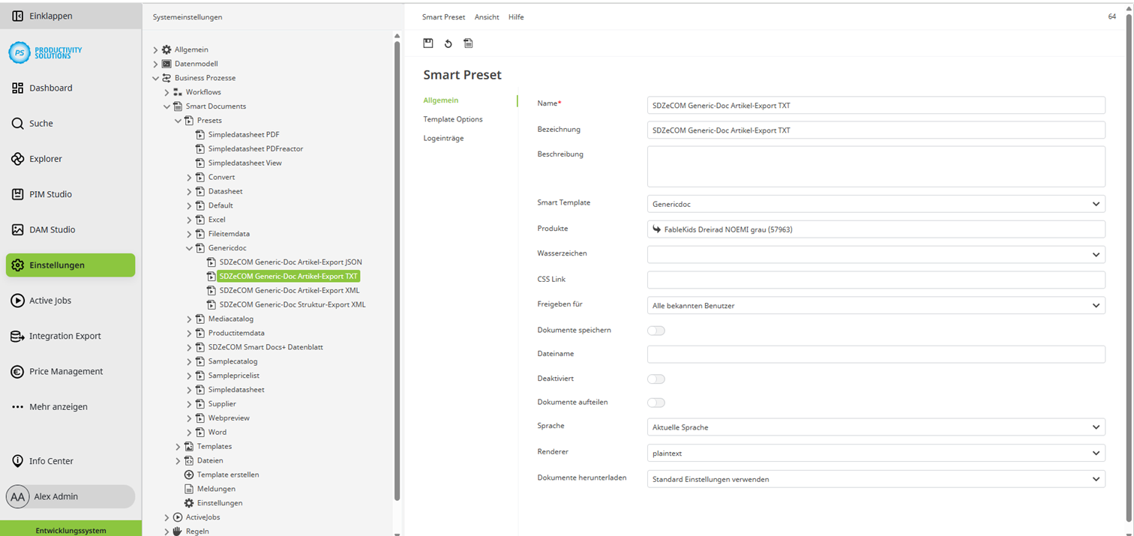Reload the preset using the refresh icon

[448, 43]
